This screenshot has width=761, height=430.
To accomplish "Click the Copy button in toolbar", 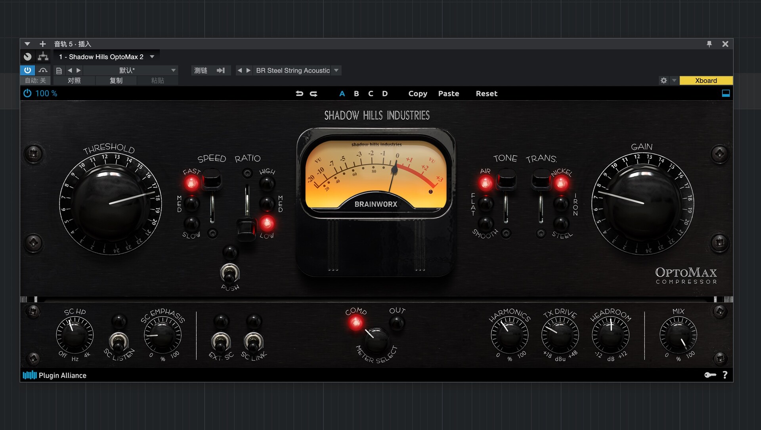I will point(418,94).
